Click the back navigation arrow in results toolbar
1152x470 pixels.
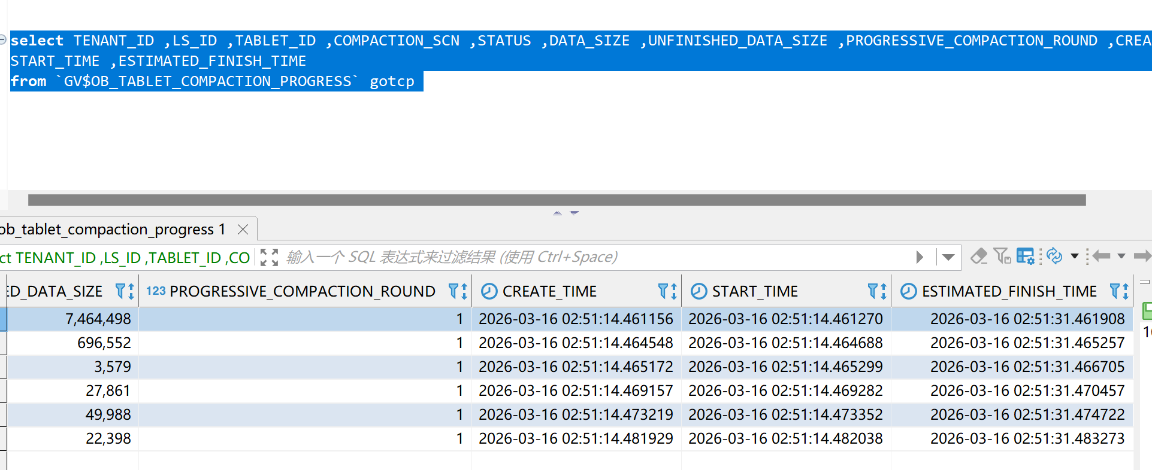(1101, 257)
